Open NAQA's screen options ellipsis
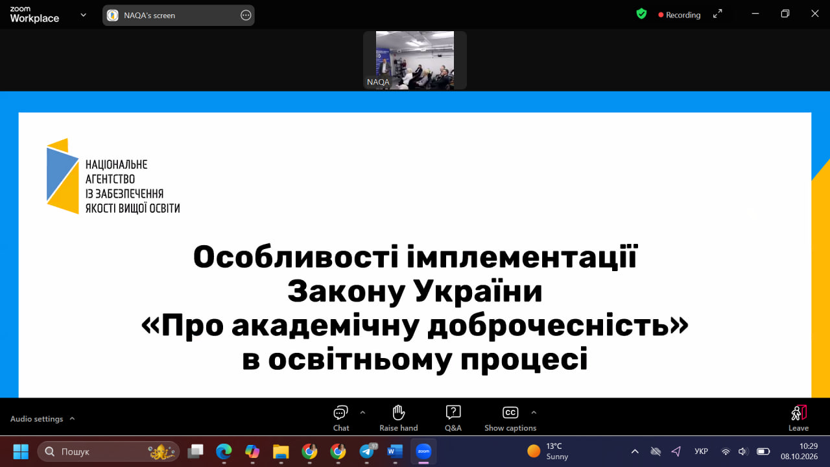The width and height of the screenshot is (830, 467). point(246,15)
